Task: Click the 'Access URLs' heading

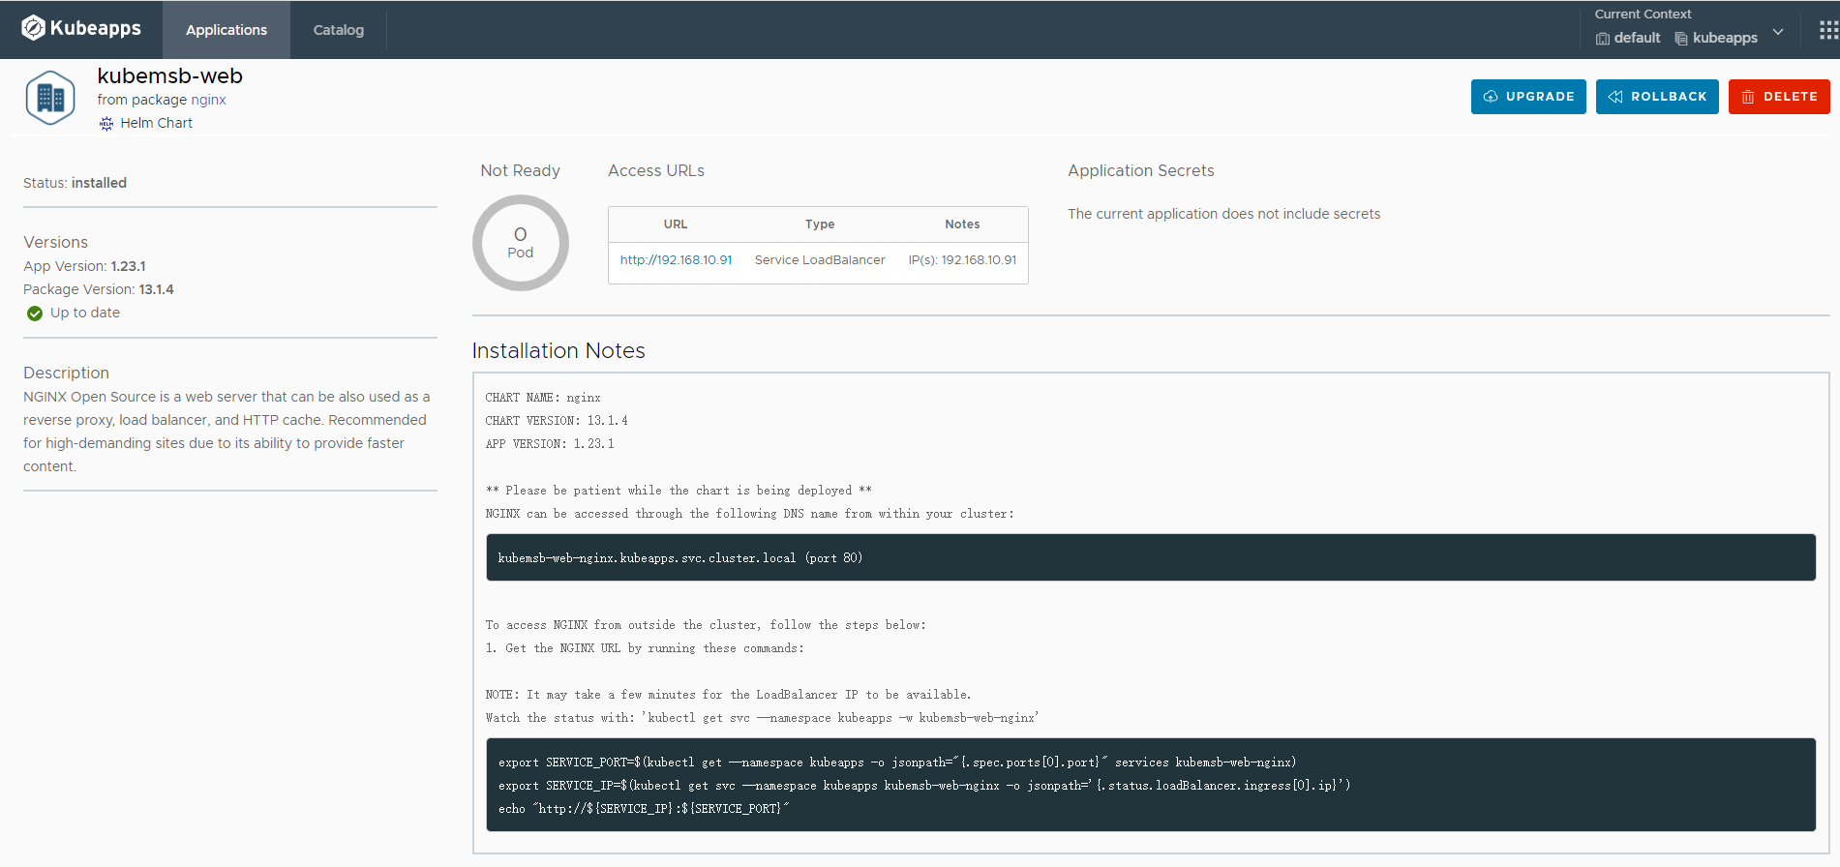Action: click(656, 170)
